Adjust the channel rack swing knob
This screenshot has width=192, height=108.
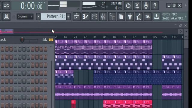(22, 40)
